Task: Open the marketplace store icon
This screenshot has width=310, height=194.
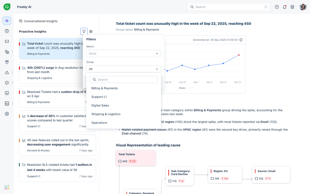Action: (x=292, y=7)
